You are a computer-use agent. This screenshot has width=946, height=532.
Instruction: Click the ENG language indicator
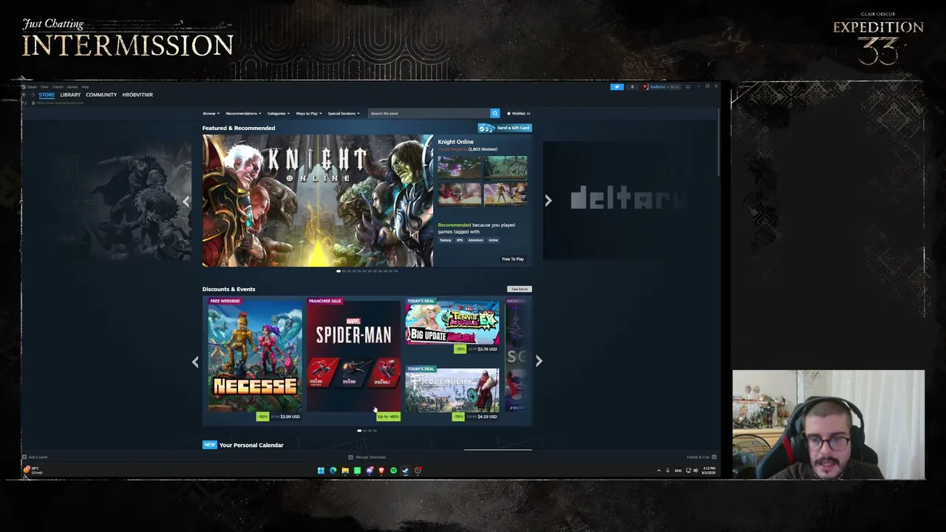click(678, 471)
